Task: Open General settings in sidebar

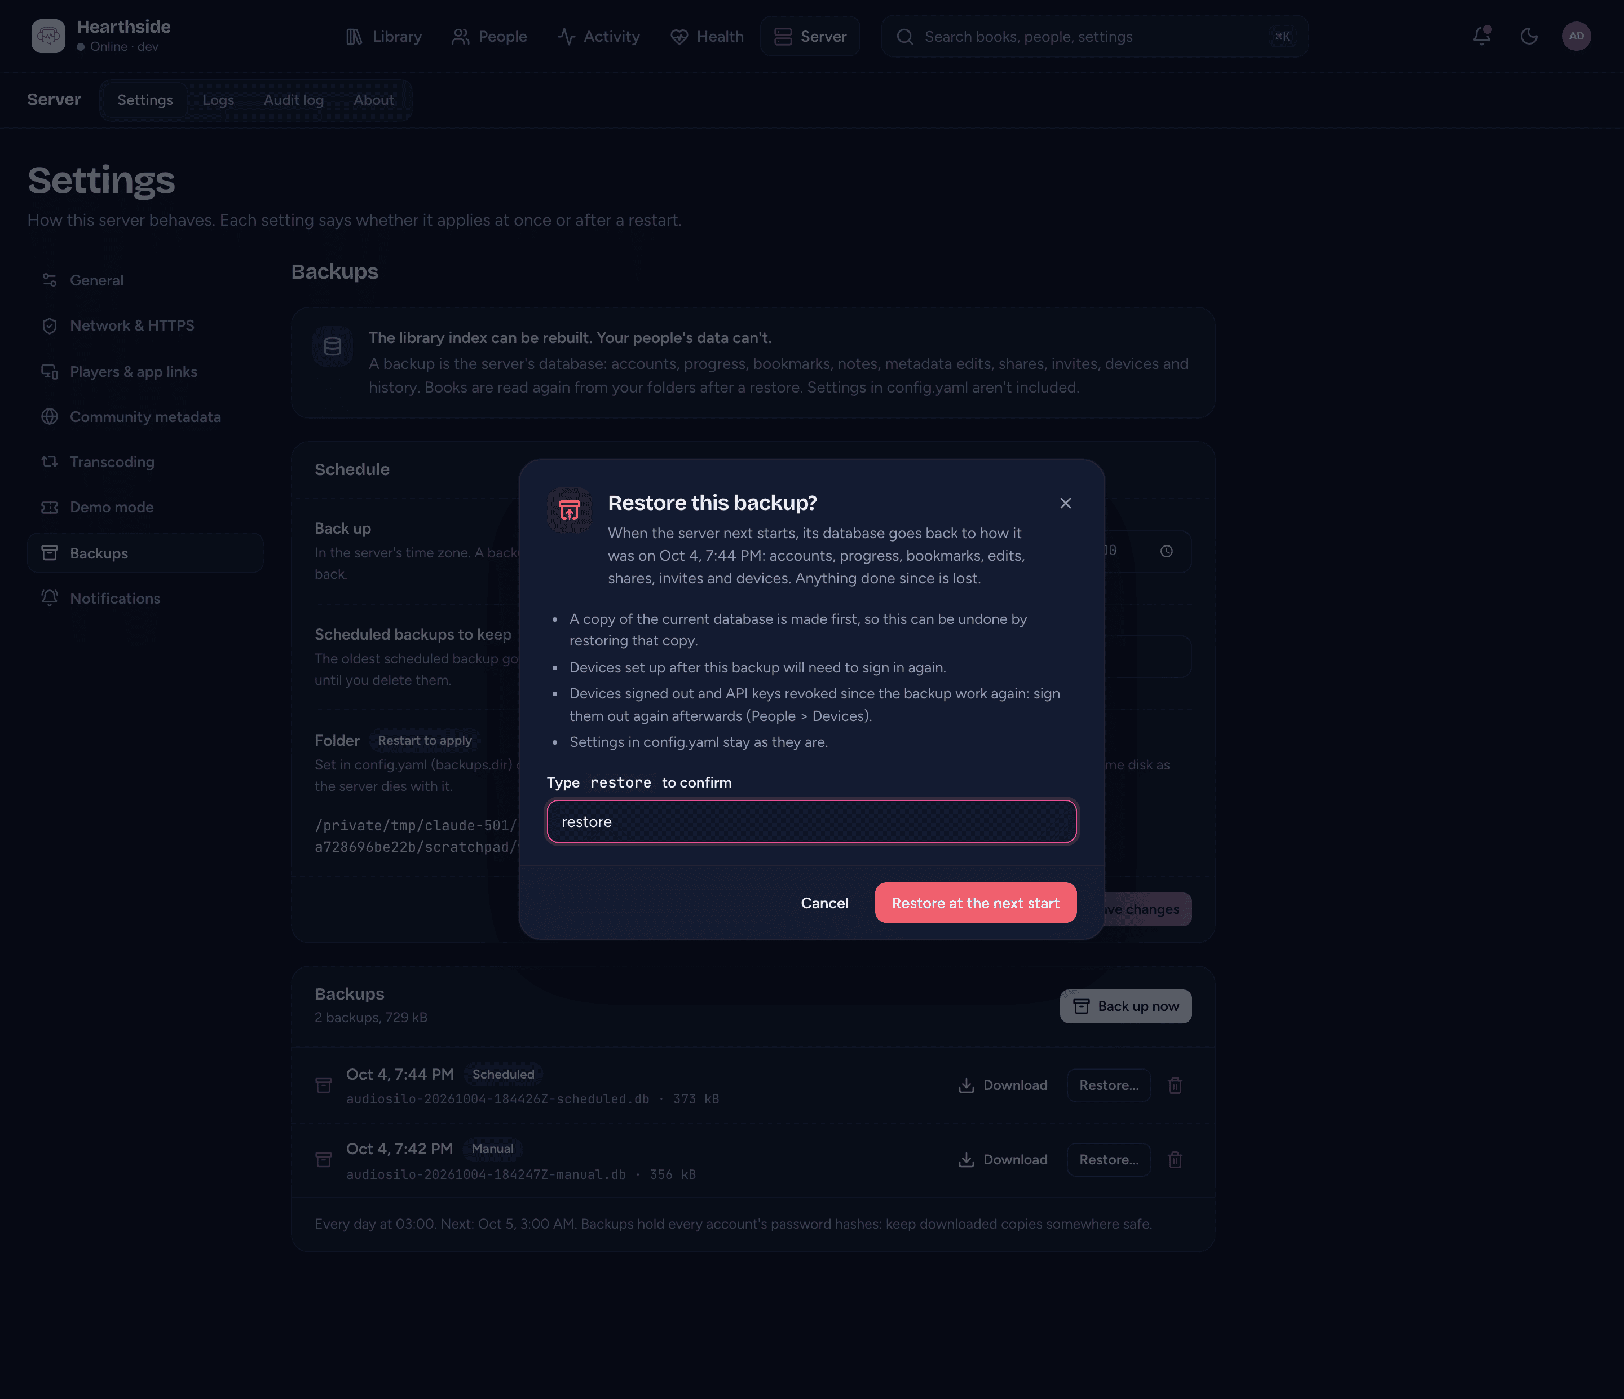Action: point(145,280)
